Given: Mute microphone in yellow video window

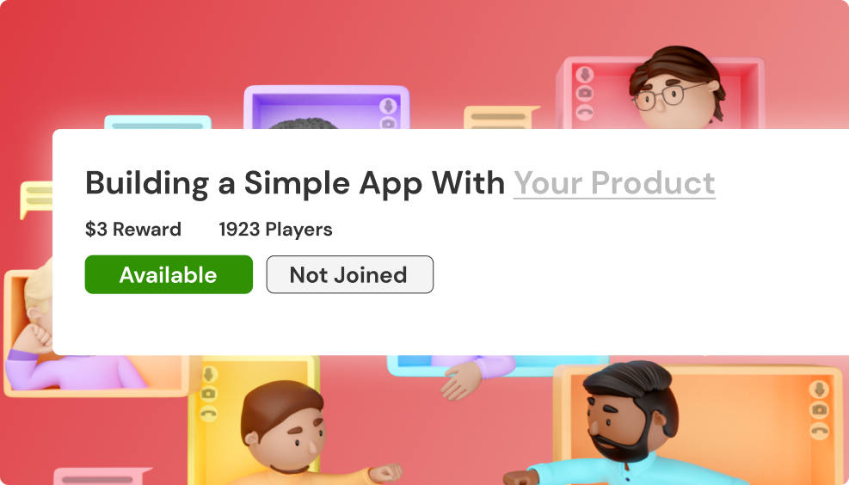Looking at the screenshot, I should (209, 375).
